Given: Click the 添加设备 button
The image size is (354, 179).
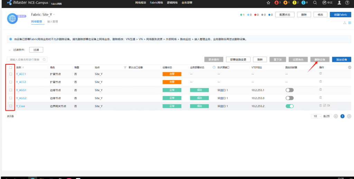Looking at the screenshot, I should coord(341,59).
